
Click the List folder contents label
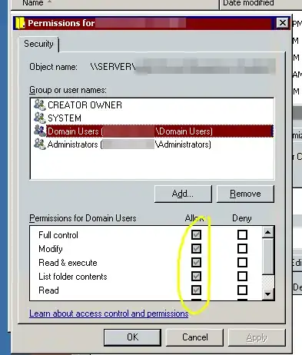point(72,277)
